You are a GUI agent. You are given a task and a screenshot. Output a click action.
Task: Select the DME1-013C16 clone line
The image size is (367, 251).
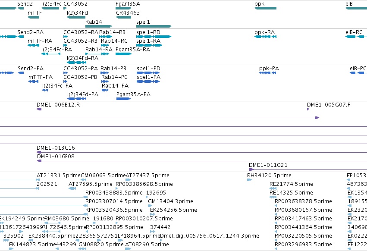pos(202,152)
